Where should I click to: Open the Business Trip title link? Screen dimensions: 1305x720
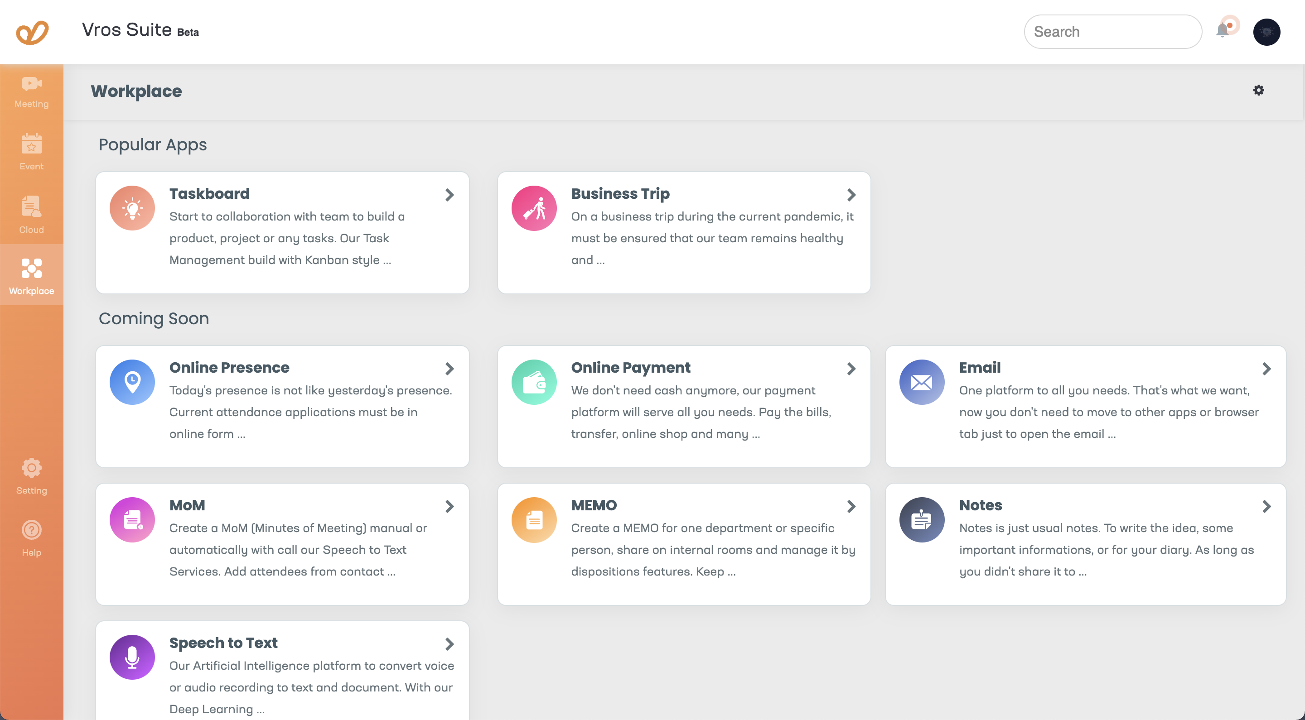[620, 193]
